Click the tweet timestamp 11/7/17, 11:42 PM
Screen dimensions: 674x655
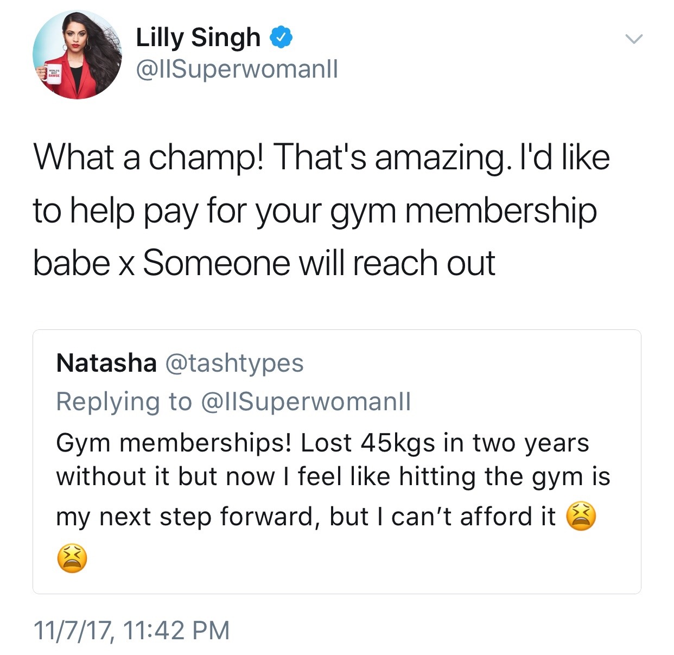coord(132,630)
